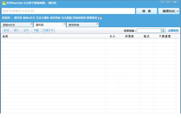Image resolution: width=181 pixels, height=118 pixels.
Task: Focus the main resource search box
Action: pos(68,11)
